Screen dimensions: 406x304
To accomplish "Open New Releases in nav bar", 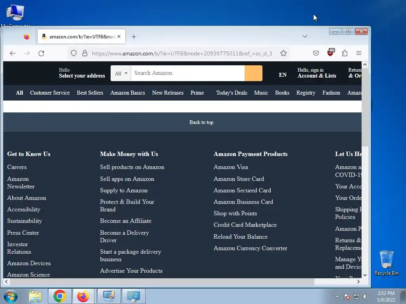I will tap(168, 93).
